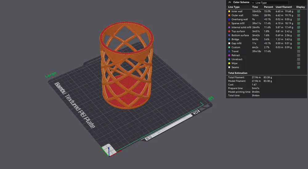Enable Unretract display checkbox
The height and width of the screenshot is (169, 308).
click(298, 59)
